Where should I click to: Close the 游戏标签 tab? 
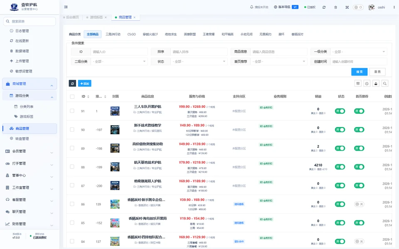coord(106,17)
